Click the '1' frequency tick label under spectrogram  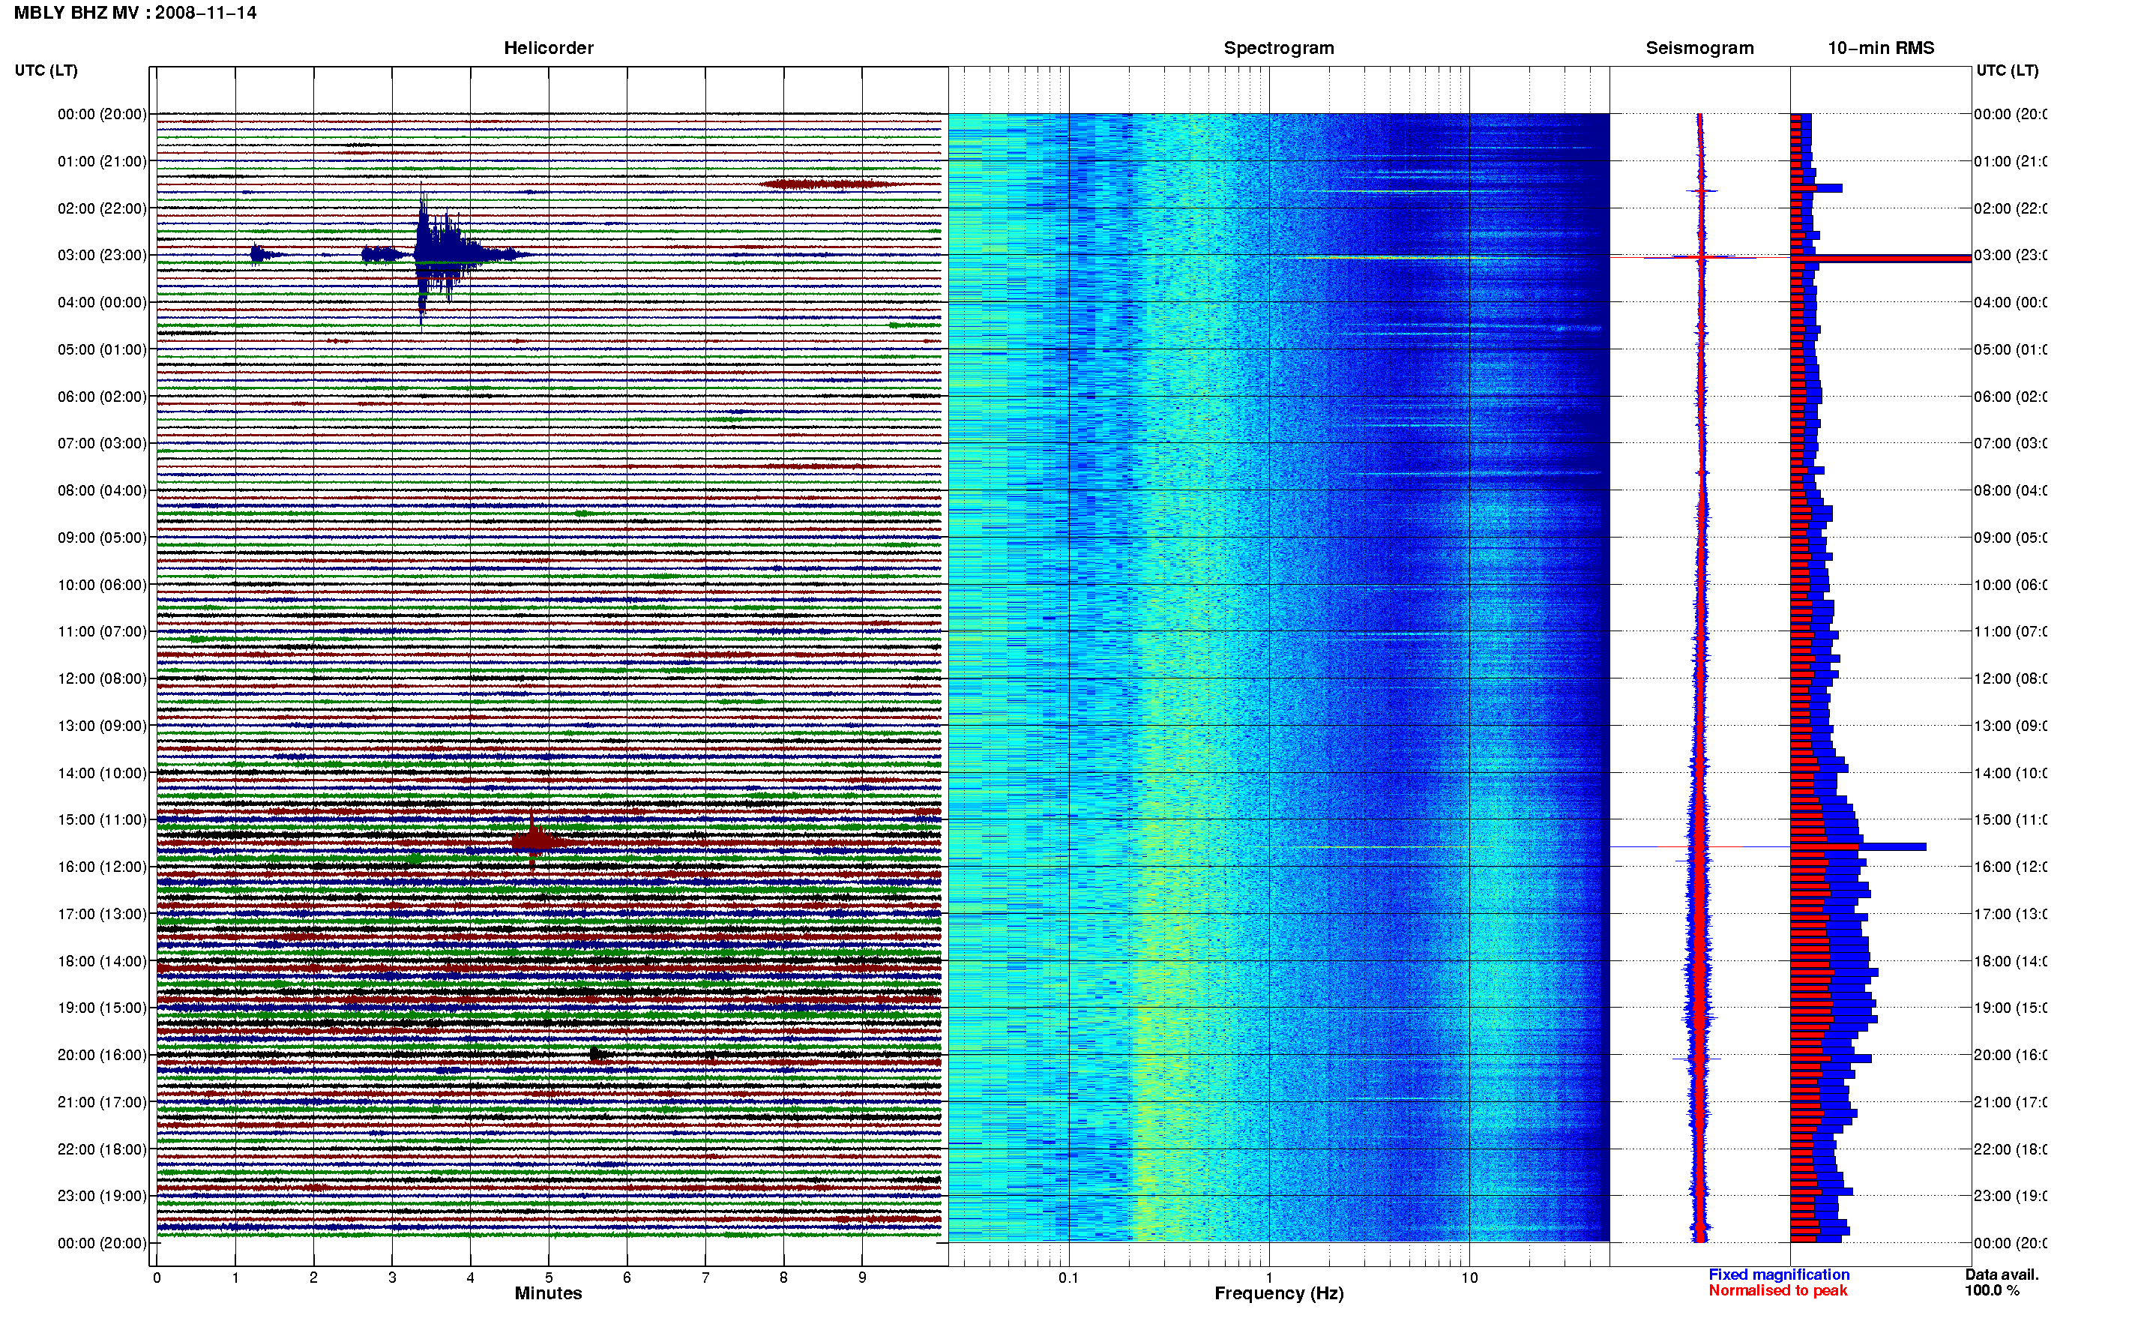[x=1269, y=1278]
